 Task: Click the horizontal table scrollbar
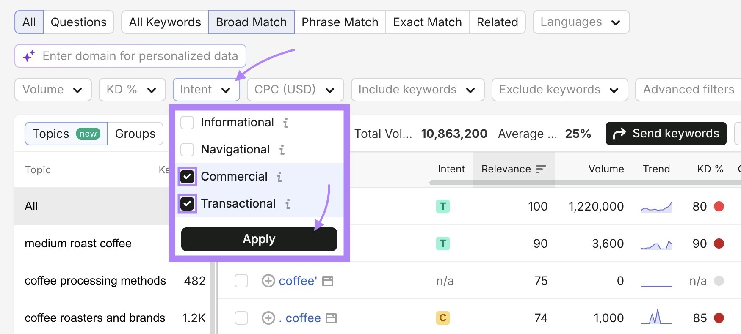coord(585,183)
